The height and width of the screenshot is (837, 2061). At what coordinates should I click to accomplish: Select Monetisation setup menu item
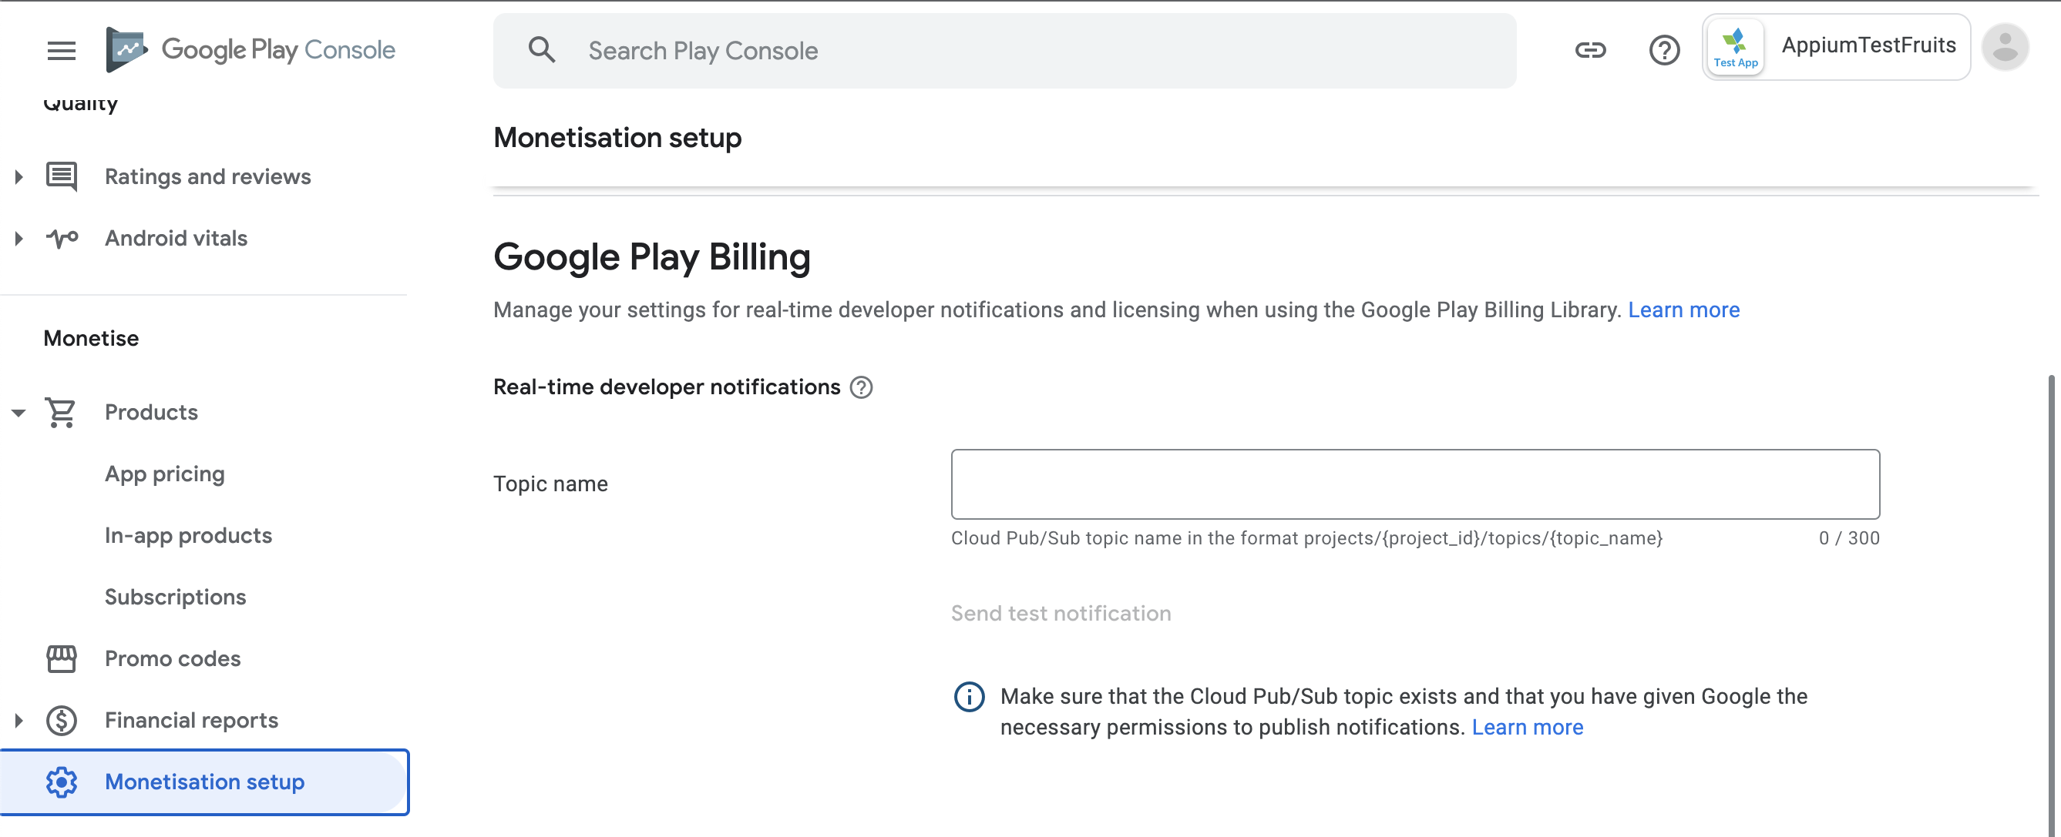[x=204, y=782]
